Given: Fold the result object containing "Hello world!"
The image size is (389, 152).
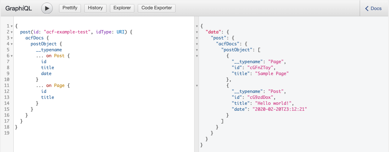Looking at the screenshot, I should [197, 85].
